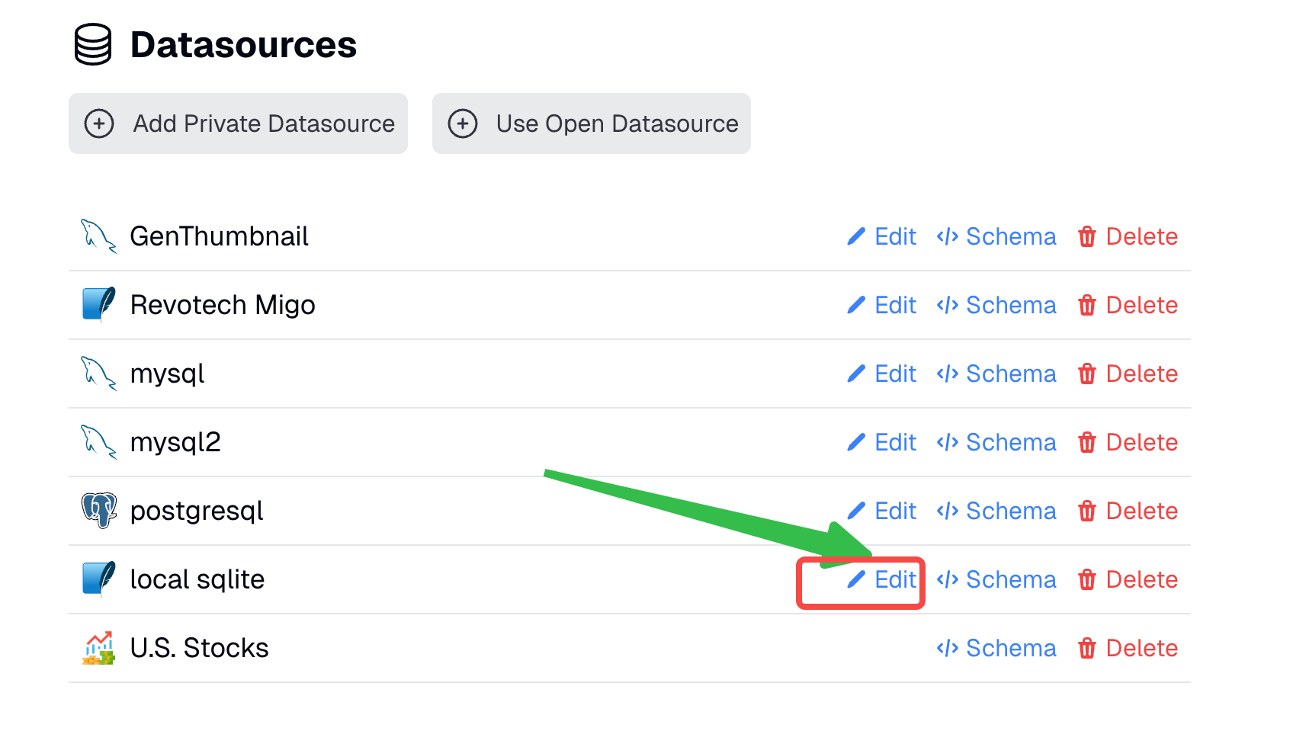Delete the U.S. Stocks datasource
Image resolution: width=1293 pixels, height=744 pixels.
tap(1128, 648)
